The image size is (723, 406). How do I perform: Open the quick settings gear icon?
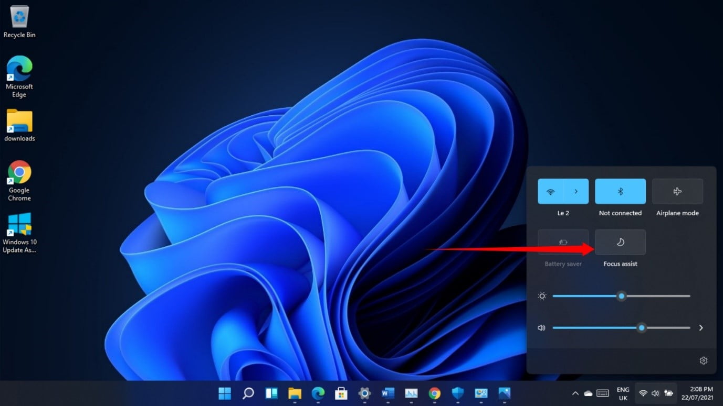point(703,360)
